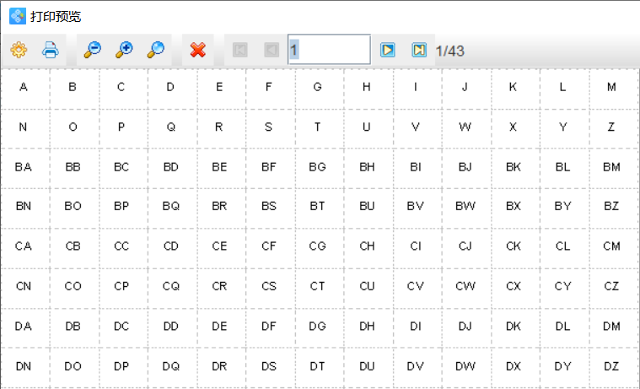640x389 pixels.
Task: Zoom out with the minus magnifier
Action: coord(92,50)
